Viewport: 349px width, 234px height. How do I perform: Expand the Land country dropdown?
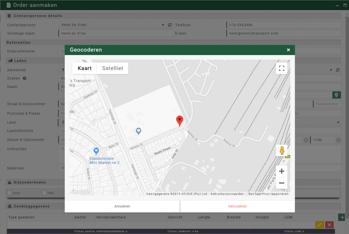tap(338, 122)
